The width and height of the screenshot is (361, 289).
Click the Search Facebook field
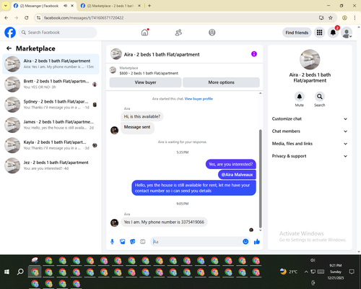pyautogui.click(x=58, y=33)
